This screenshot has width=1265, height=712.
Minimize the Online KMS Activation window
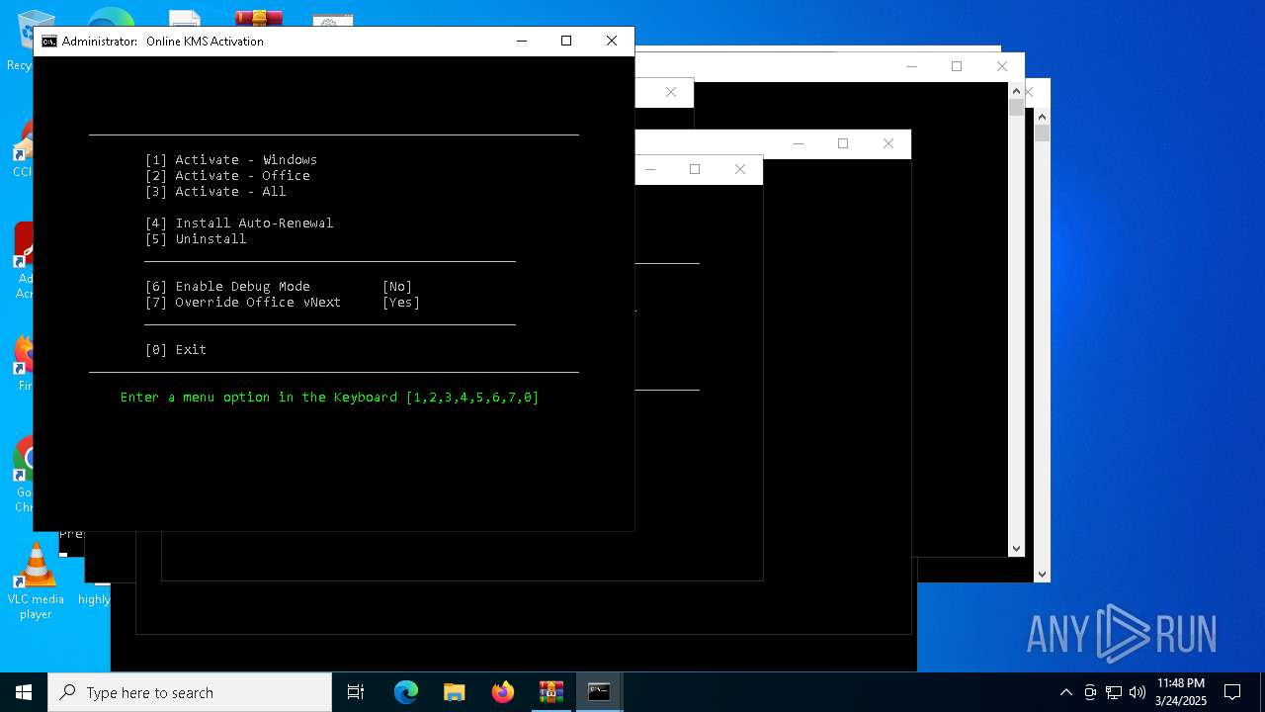click(x=521, y=41)
